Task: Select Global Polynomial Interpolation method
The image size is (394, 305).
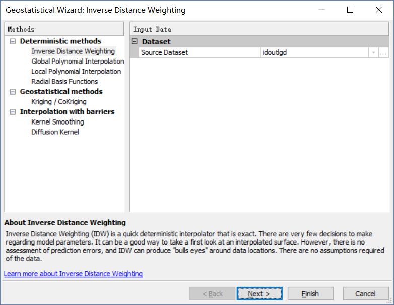Action: tap(78, 62)
